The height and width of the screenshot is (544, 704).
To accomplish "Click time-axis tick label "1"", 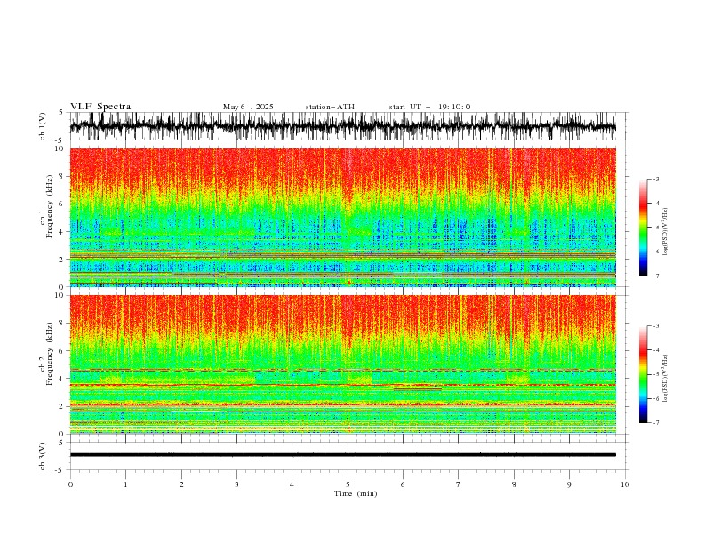I will click(125, 484).
